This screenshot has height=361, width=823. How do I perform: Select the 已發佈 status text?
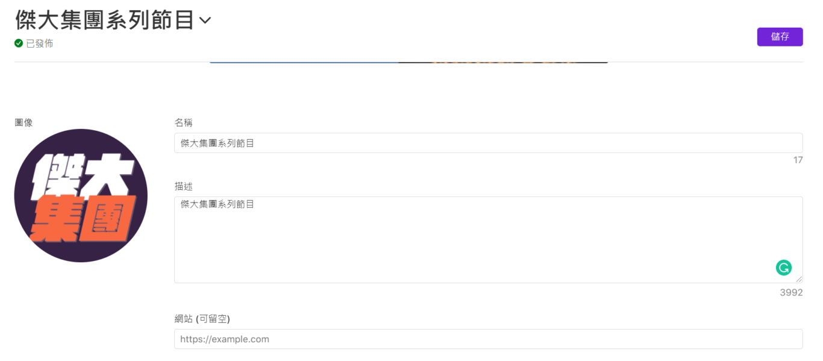(x=39, y=43)
